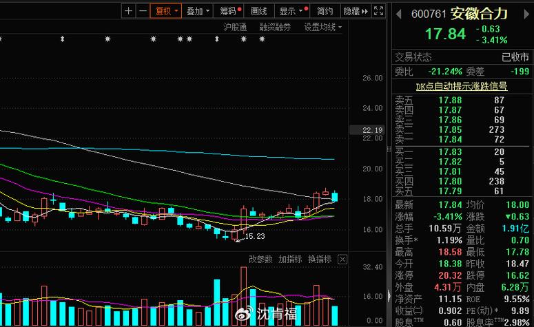Click the 已收市 trading status

tap(515, 57)
